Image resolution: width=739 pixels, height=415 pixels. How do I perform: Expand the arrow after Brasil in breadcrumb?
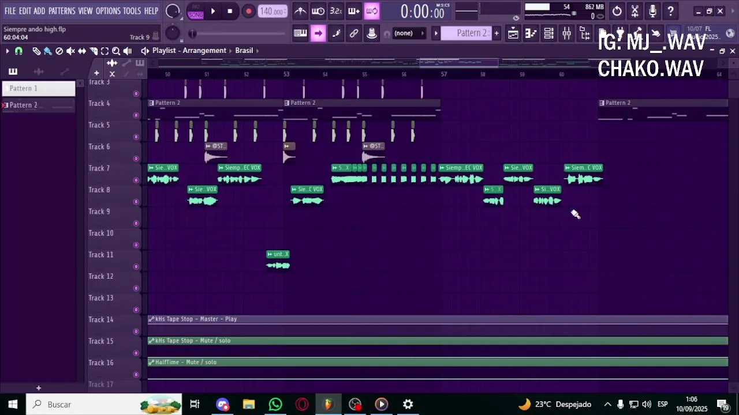257,51
